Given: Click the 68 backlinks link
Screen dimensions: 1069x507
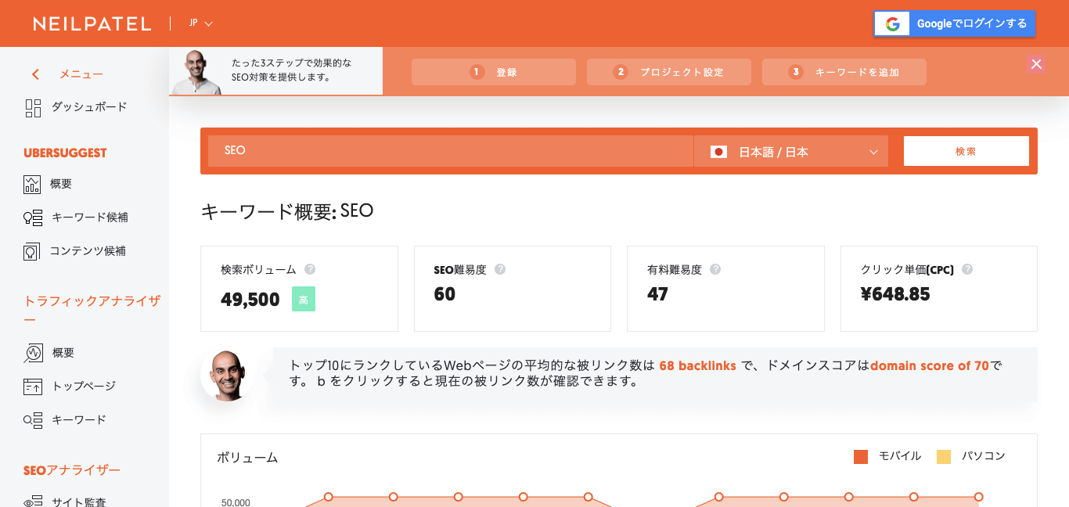Looking at the screenshot, I should click(697, 365).
